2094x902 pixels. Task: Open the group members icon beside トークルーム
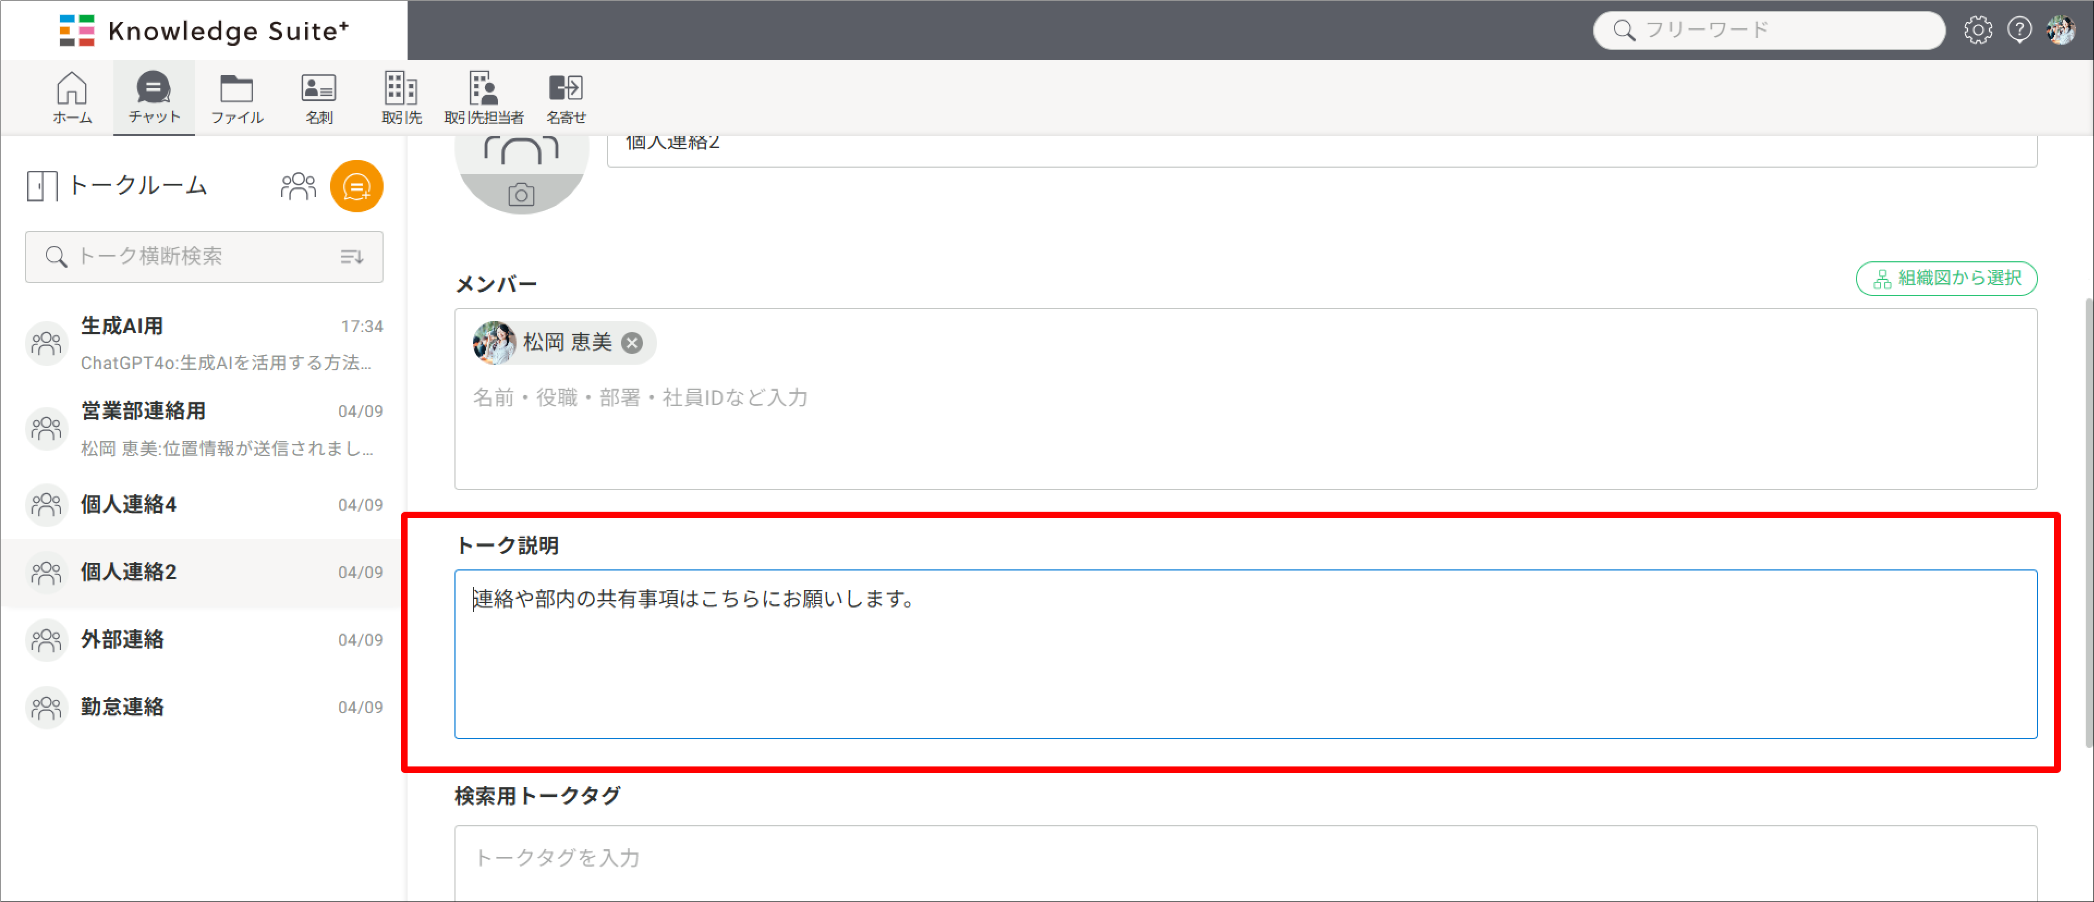(299, 186)
